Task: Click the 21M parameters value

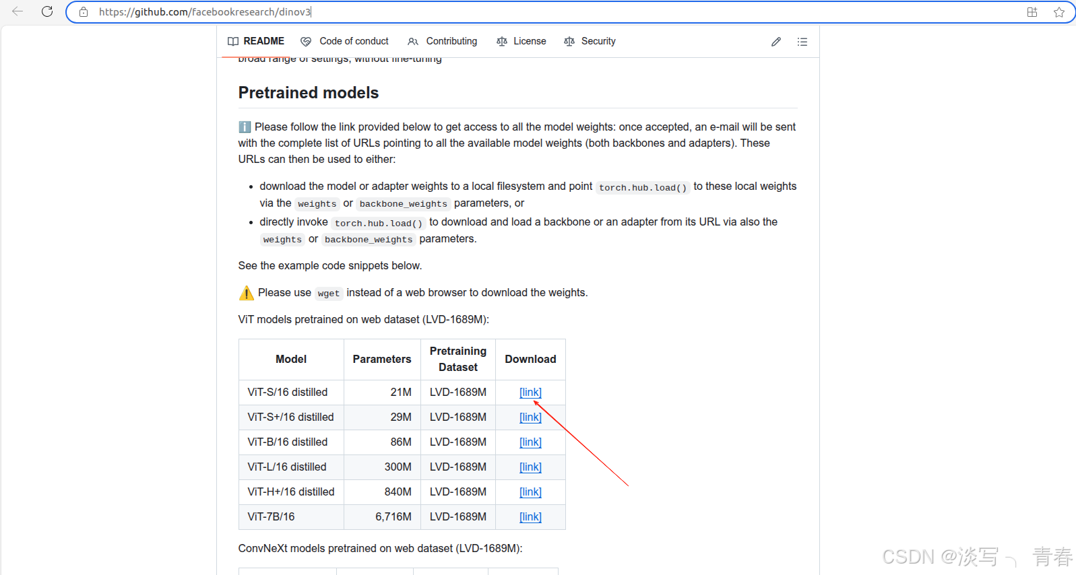Action: pos(401,393)
